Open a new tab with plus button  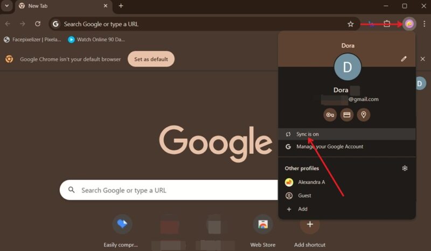tap(121, 6)
